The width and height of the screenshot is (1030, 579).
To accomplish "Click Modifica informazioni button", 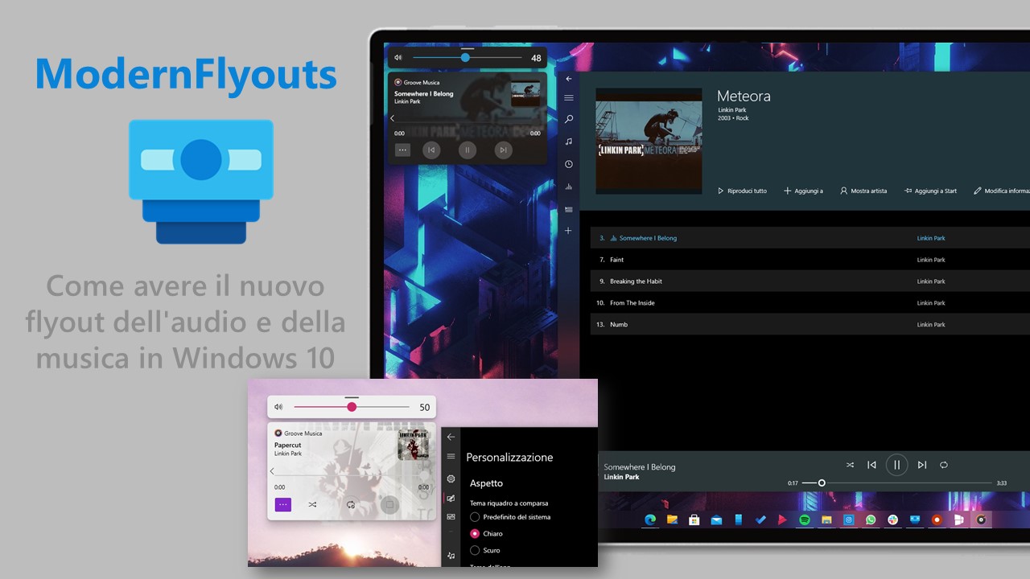I will point(1002,191).
